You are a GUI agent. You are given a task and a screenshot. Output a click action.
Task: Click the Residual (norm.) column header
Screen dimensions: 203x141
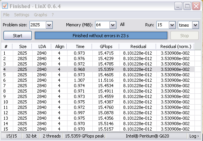[x=175, y=46]
